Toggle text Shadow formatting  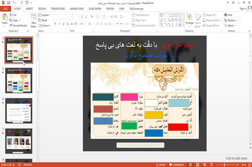point(68,24)
